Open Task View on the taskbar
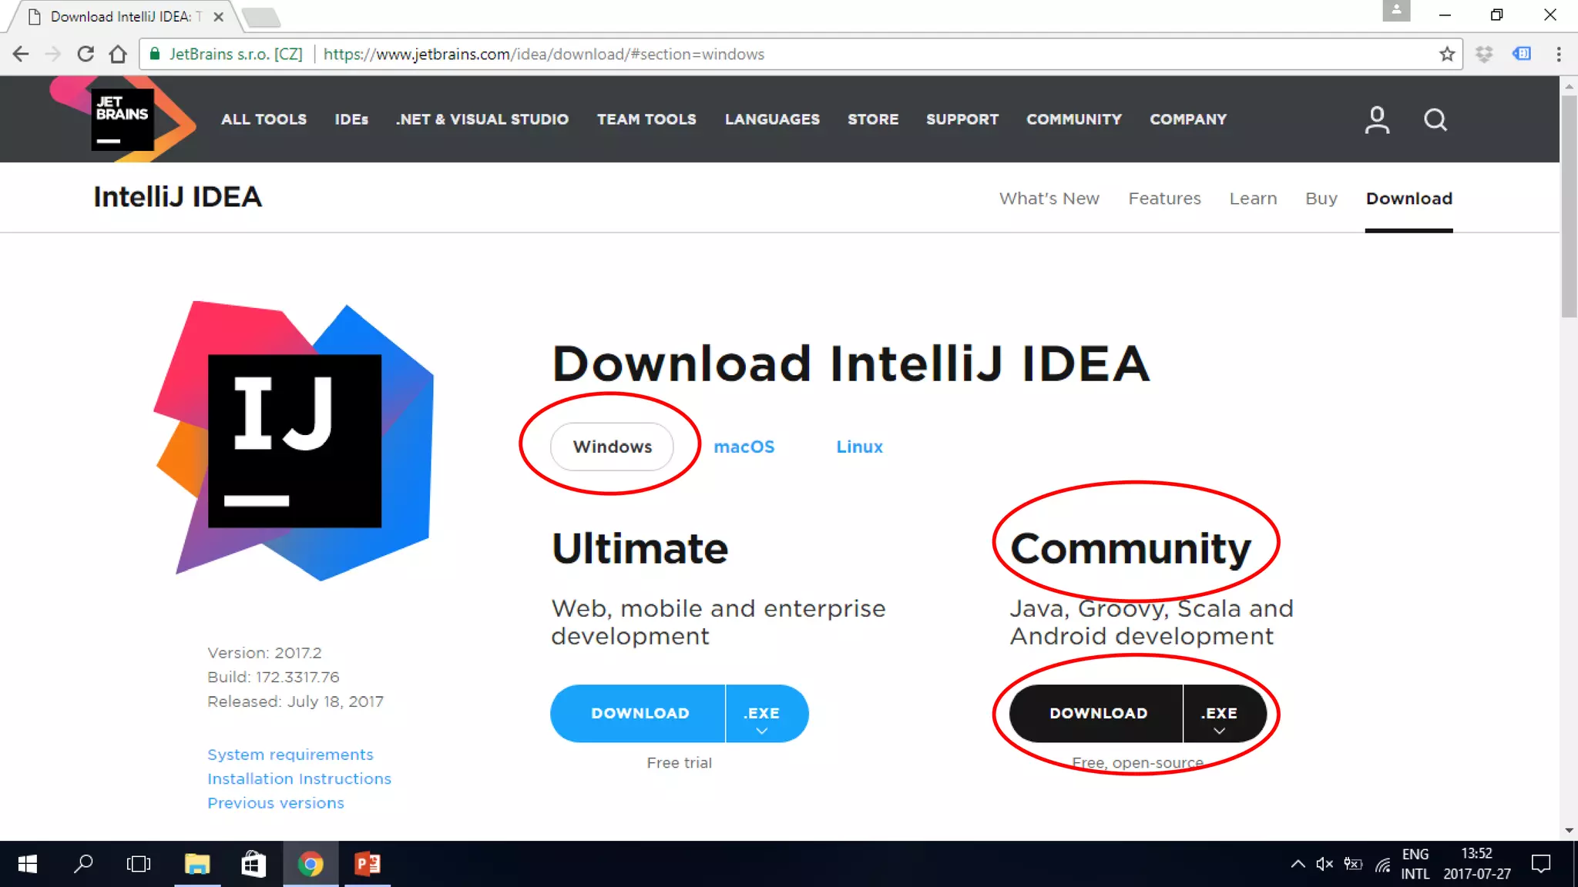The image size is (1578, 887). (139, 864)
